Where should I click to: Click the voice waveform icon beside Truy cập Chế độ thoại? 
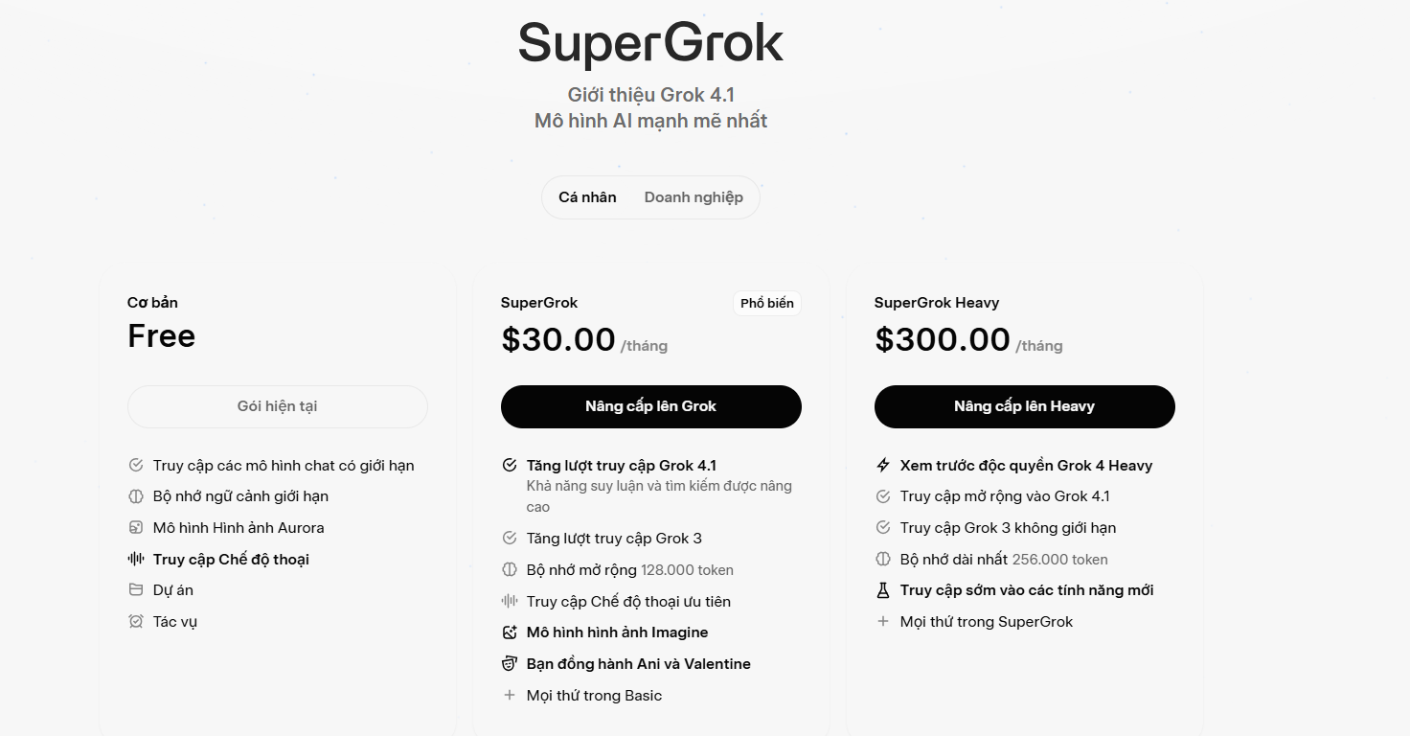136,559
